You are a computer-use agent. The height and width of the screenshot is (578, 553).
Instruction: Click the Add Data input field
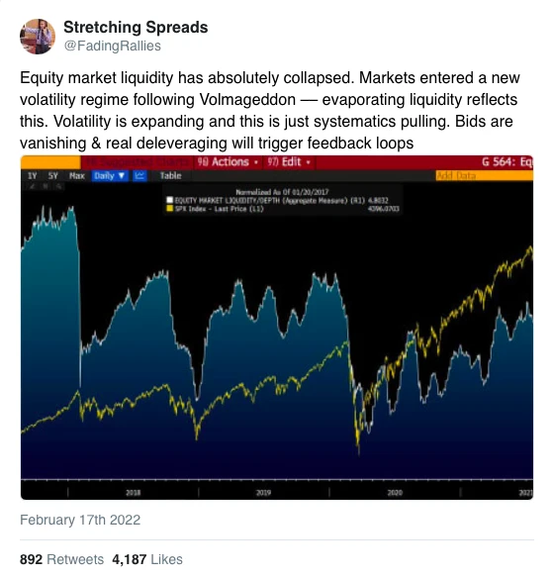coord(484,175)
